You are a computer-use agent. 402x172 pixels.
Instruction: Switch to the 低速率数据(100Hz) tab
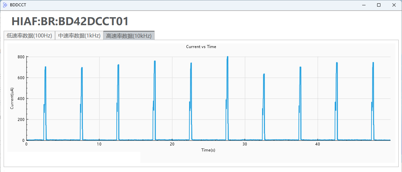(29, 36)
